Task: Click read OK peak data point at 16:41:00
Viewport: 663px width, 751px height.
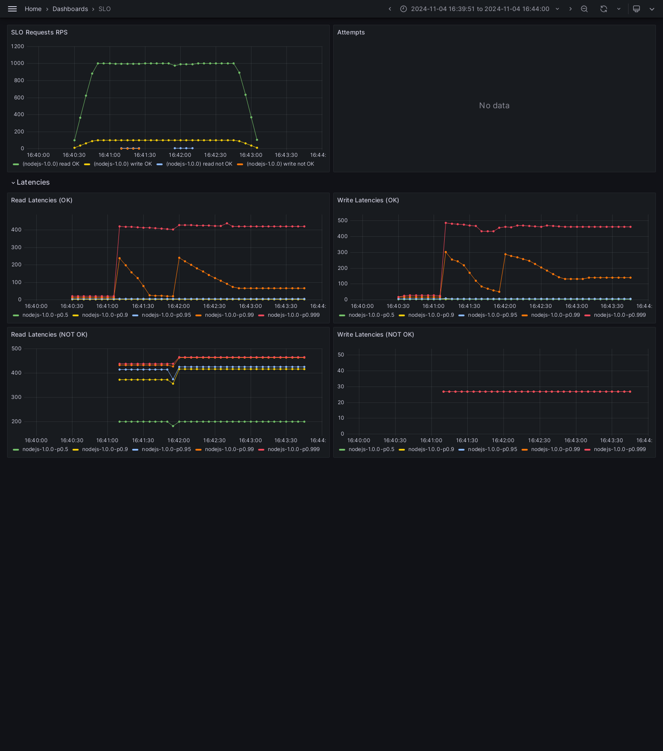Action: (110, 63)
